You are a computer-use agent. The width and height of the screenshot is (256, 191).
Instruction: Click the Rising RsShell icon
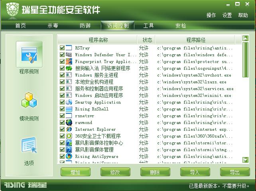[x=69, y=109]
